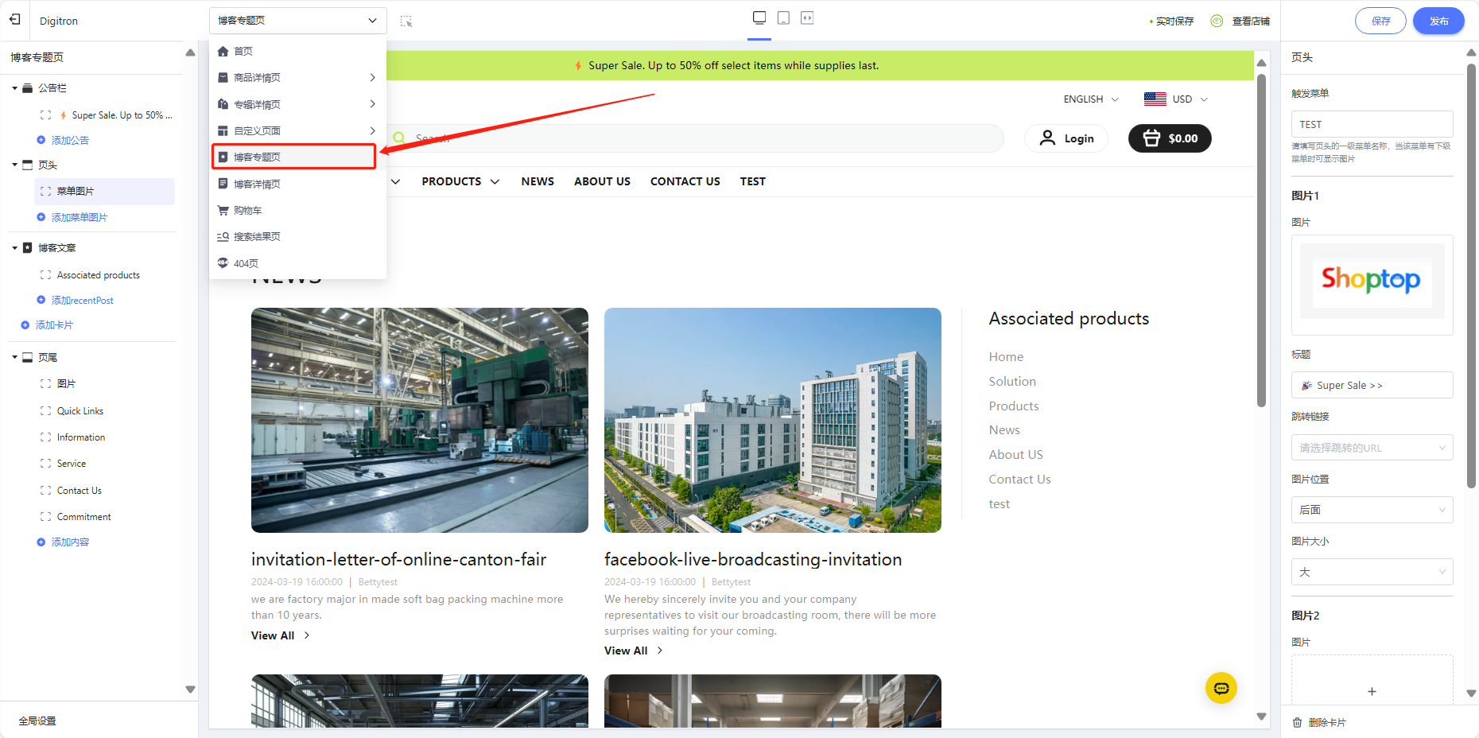
Task: Switch to fullscreen preview icon
Action: [807, 17]
